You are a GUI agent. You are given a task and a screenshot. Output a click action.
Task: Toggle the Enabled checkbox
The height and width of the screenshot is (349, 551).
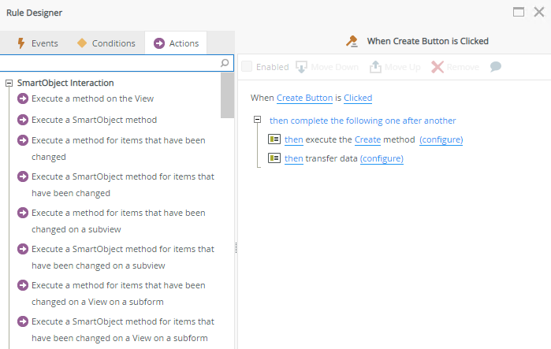pos(247,67)
